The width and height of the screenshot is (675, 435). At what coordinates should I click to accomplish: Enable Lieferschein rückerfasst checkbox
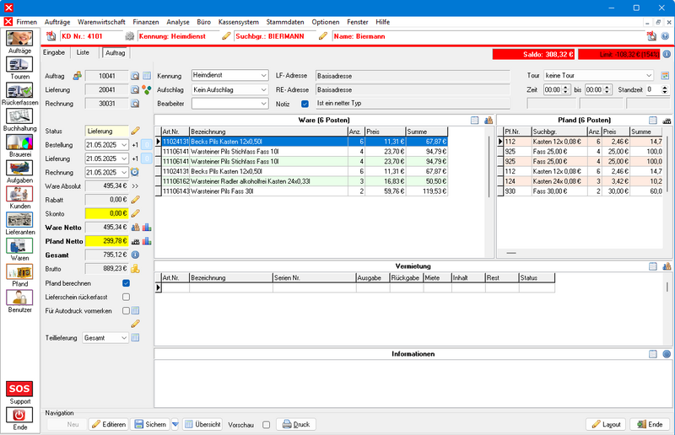(126, 297)
